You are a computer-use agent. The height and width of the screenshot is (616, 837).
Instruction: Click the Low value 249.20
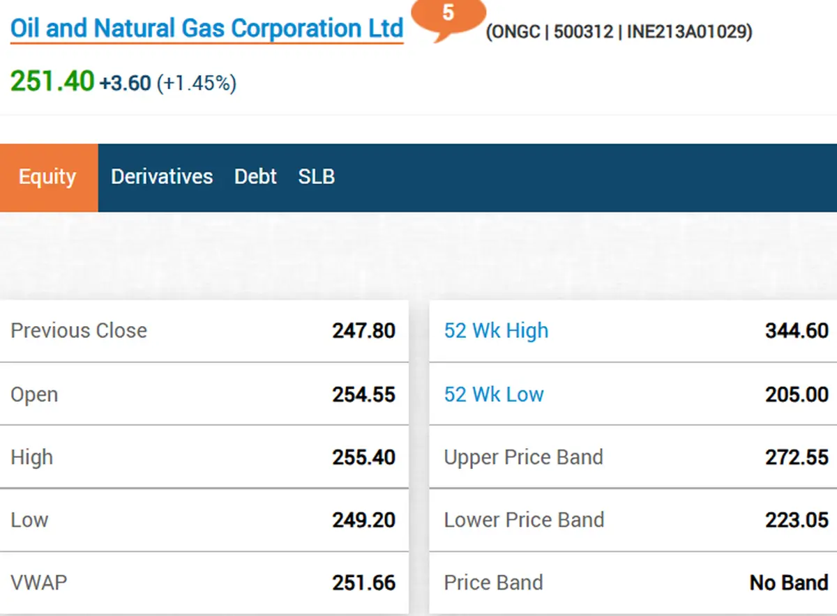tap(363, 521)
